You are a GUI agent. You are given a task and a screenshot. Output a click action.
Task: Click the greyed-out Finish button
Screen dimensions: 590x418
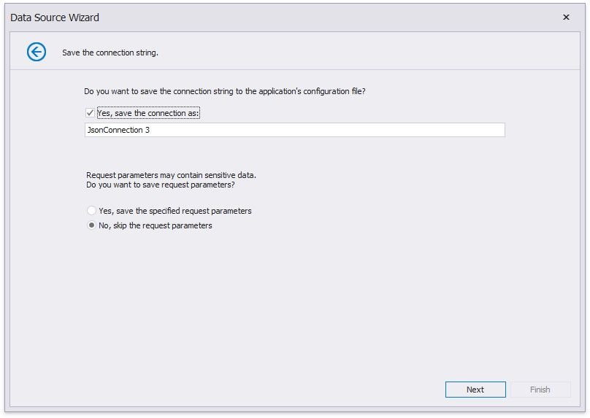540,390
